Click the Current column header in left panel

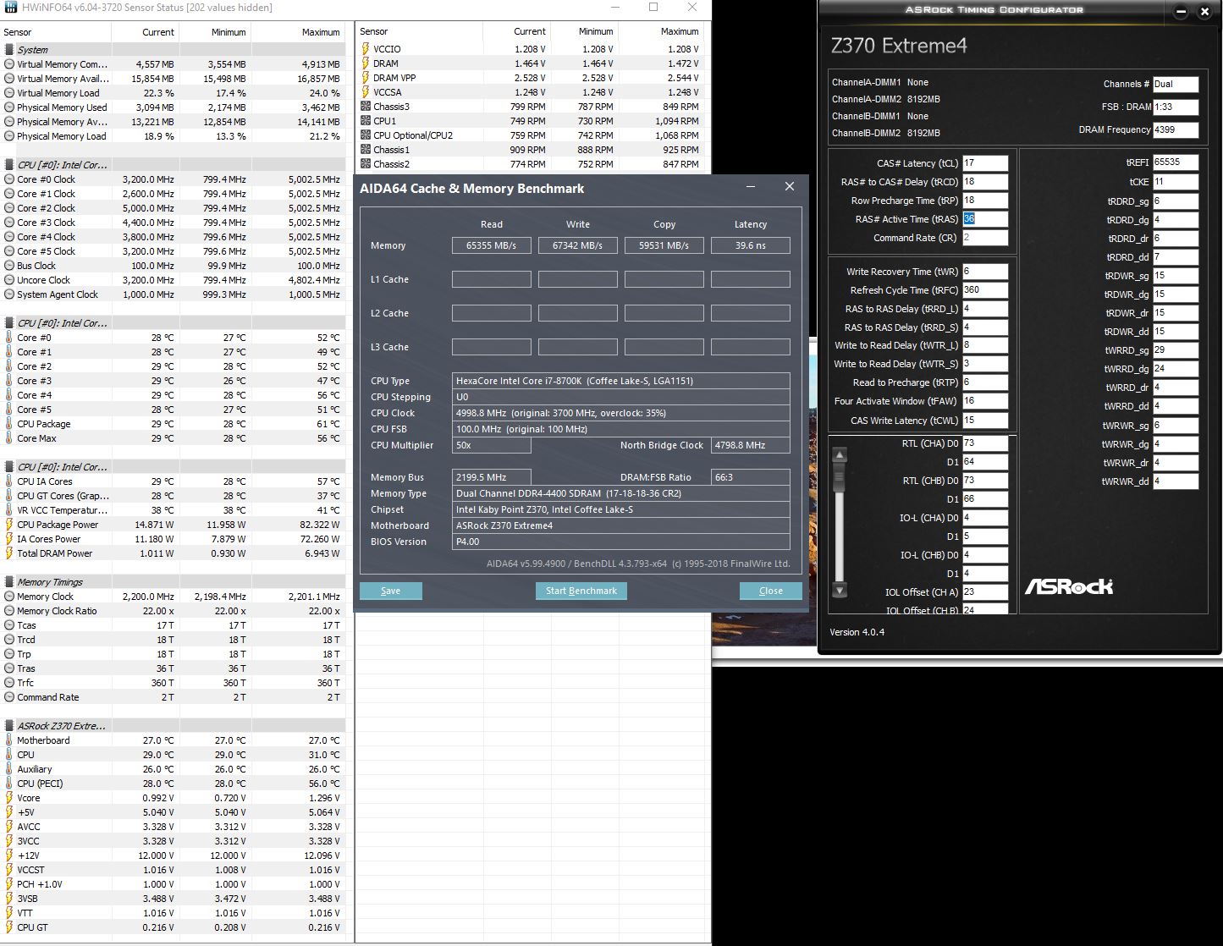[158, 32]
